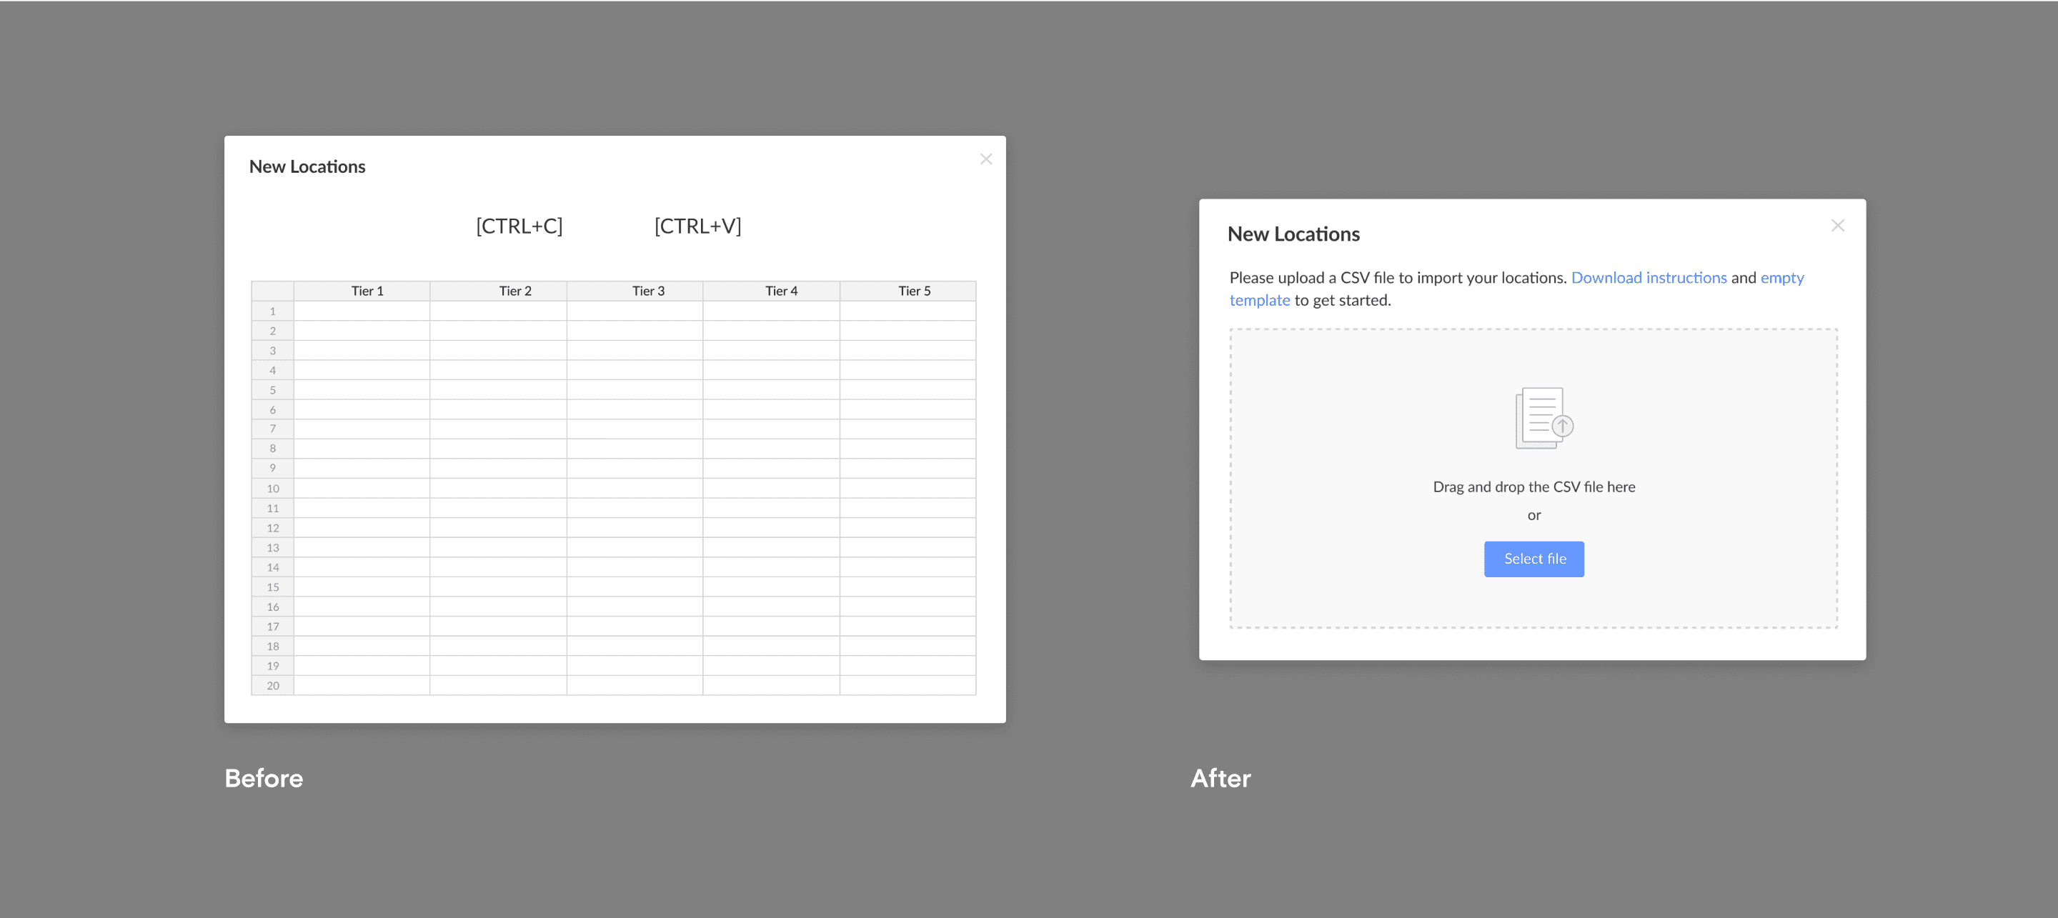Select row 20 header in the grid
The image size is (2058, 918).
[272, 686]
